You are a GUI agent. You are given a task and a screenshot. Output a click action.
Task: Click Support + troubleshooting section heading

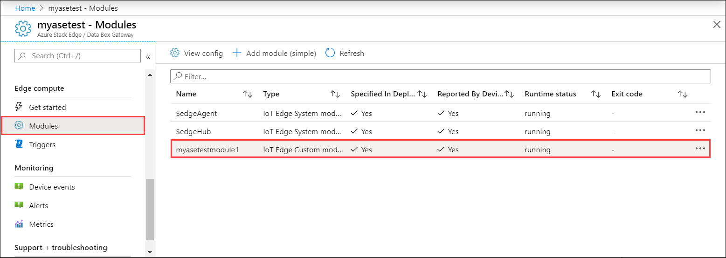tap(61, 247)
